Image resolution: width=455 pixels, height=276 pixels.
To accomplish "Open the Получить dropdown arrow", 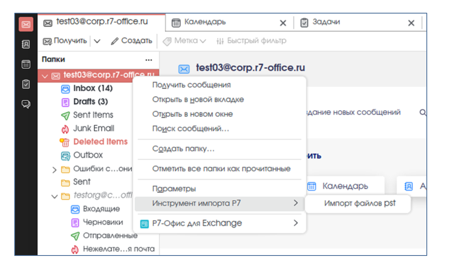I will pyautogui.click(x=97, y=41).
